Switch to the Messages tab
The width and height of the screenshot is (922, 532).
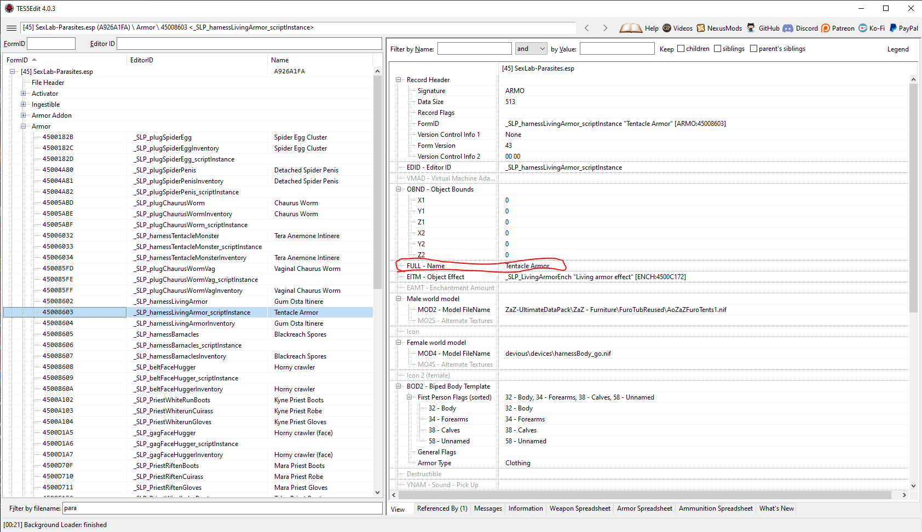(x=488, y=508)
